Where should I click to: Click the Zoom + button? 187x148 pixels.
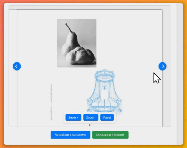(73, 118)
